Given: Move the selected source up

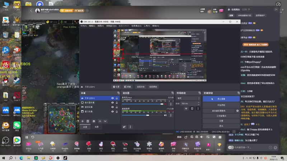Looking at the screenshot, I should tap(100, 121).
